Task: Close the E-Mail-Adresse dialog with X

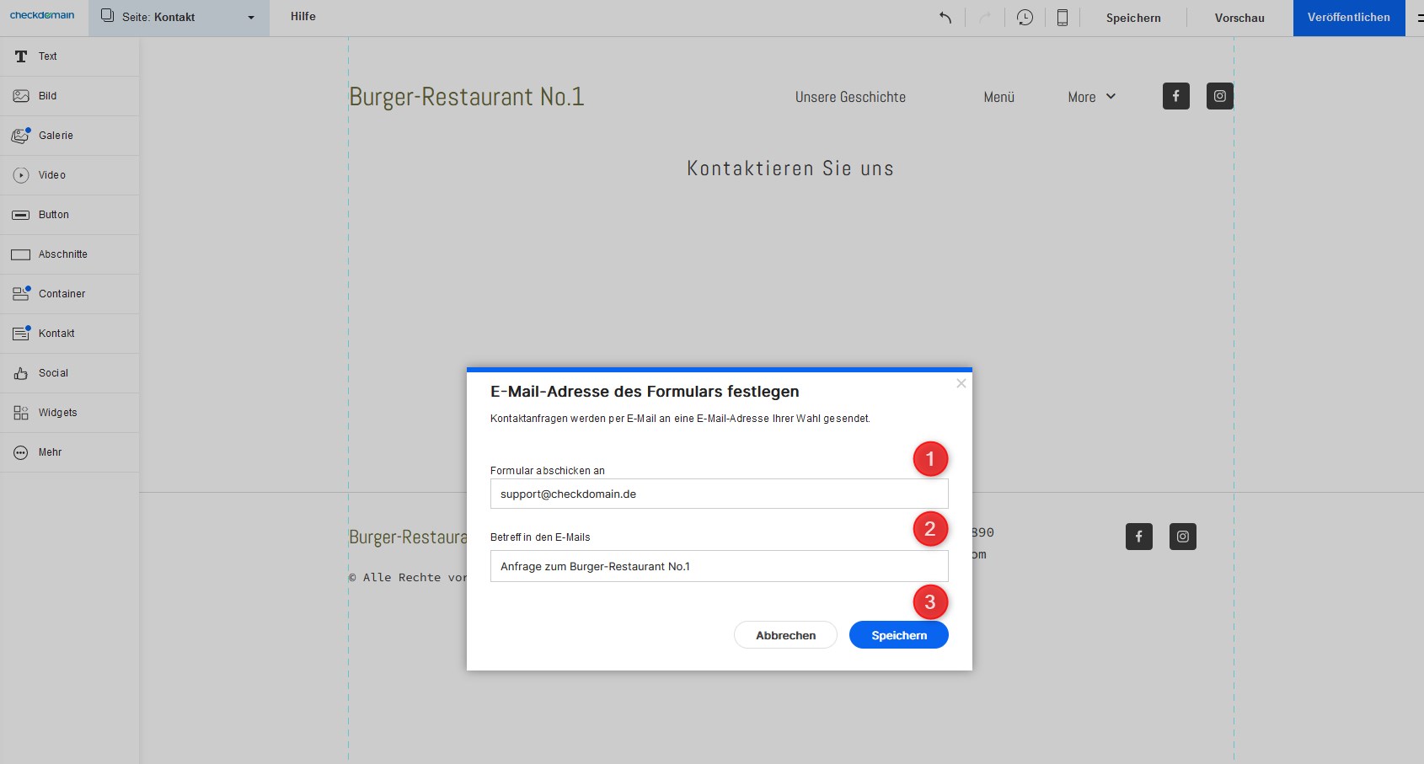Action: click(961, 383)
